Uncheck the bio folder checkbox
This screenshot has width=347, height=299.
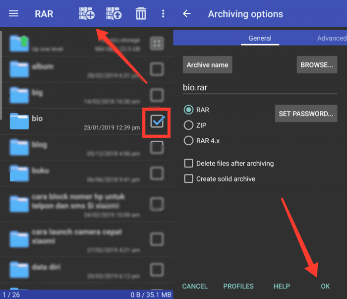pos(157,121)
